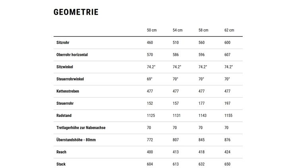Click the Reach row label
The height and width of the screenshot is (168, 290).
(x=61, y=152)
